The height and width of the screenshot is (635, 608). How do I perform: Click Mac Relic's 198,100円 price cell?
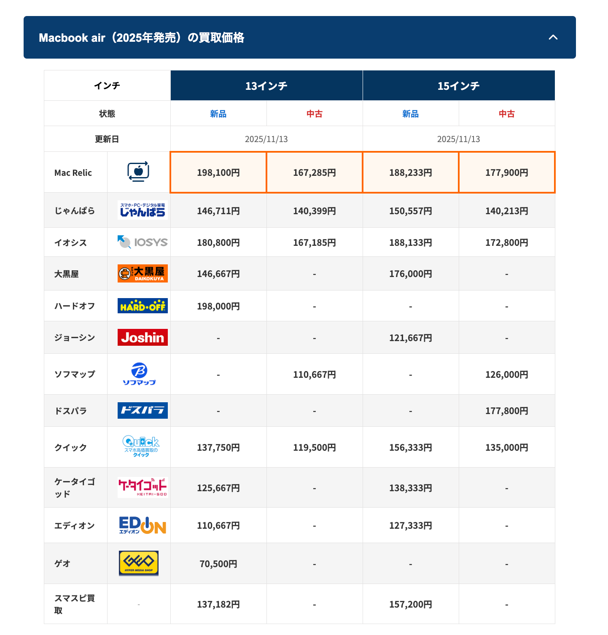[218, 172]
